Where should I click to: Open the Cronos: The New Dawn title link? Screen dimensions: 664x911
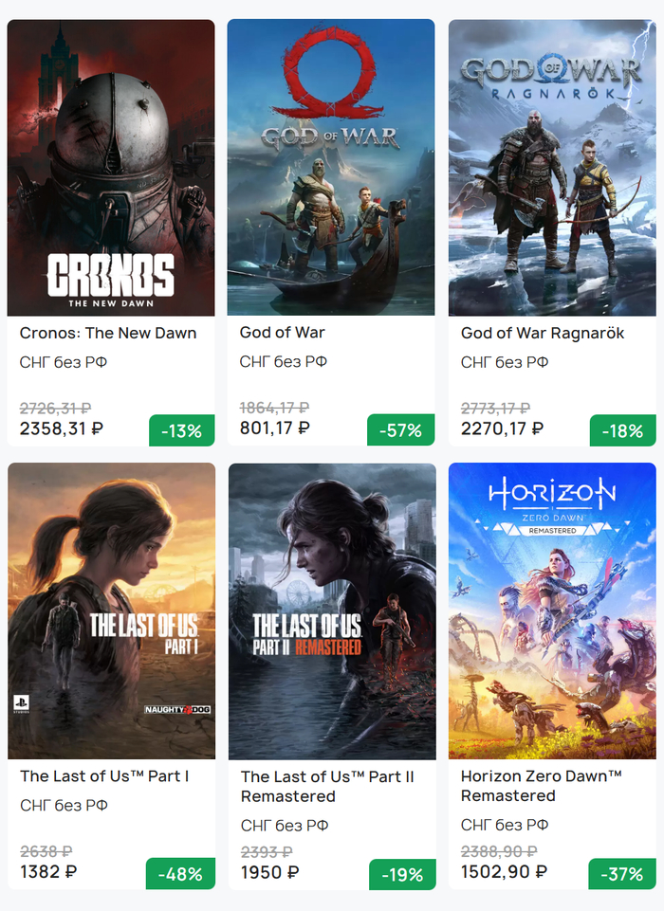108,333
